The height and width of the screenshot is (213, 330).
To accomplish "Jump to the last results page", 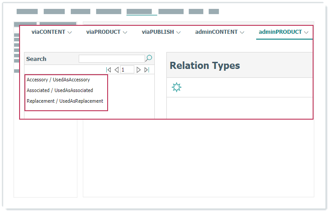I will pos(147,70).
